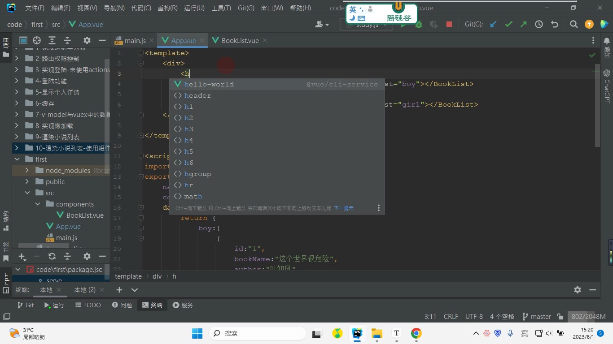
Task: Open Chrome from the Windows taskbar
Action: point(416,333)
